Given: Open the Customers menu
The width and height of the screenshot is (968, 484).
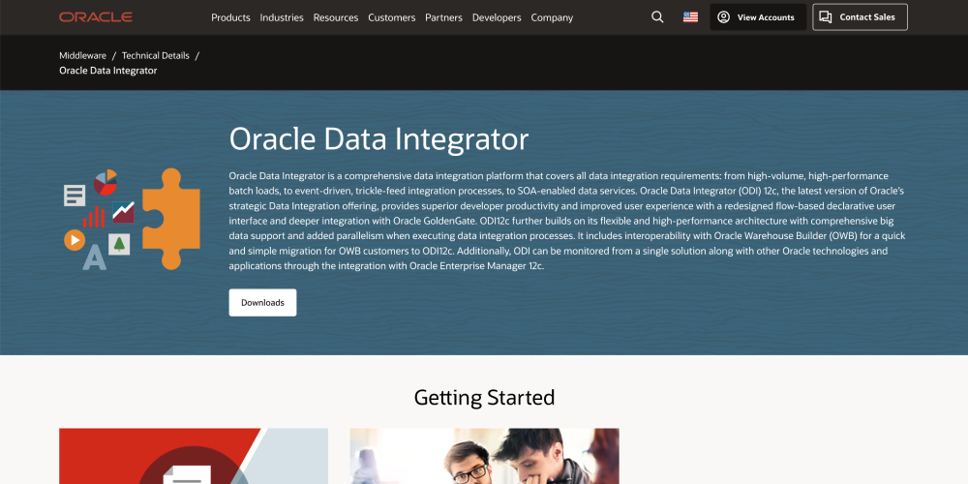Looking at the screenshot, I should tap(391, 17).
